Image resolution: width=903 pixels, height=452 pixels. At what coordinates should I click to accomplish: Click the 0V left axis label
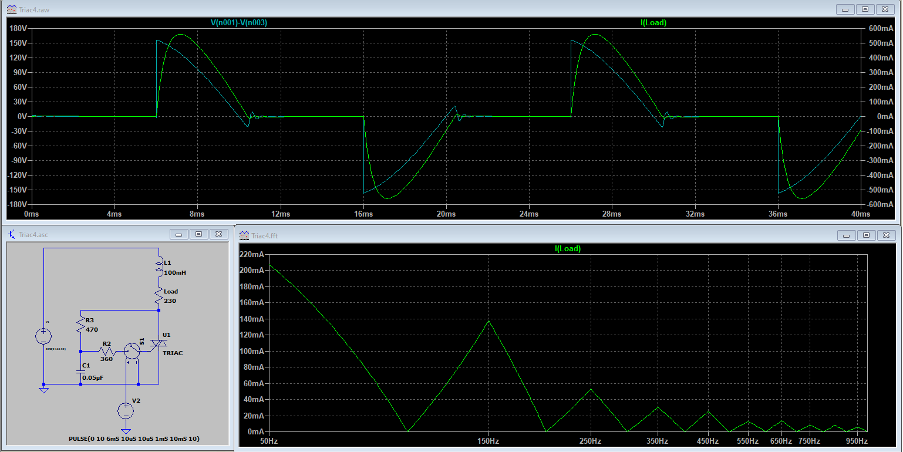(x=22, y=116)
